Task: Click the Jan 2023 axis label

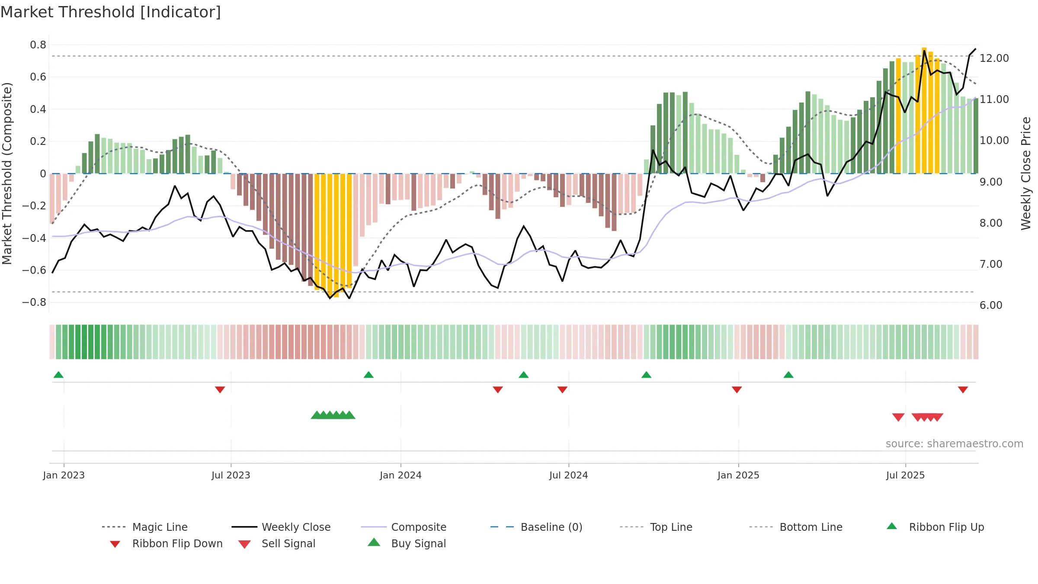Action: tap(64, 475)
